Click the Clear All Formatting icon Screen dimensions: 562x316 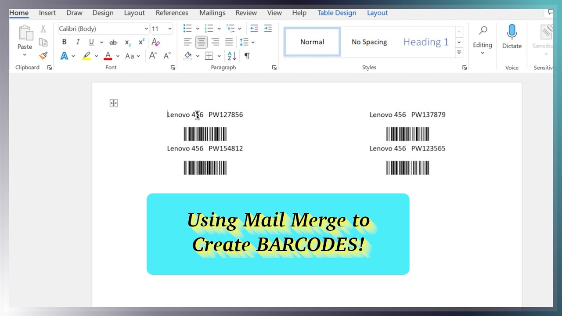point(155,42)
